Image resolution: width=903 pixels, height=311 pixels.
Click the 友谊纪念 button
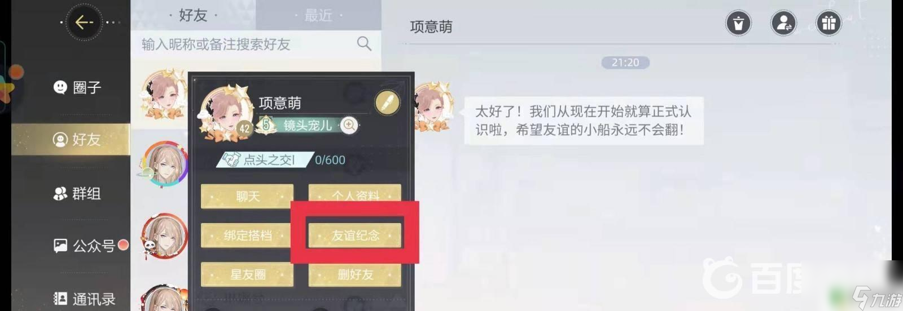[x=355, y=236]
